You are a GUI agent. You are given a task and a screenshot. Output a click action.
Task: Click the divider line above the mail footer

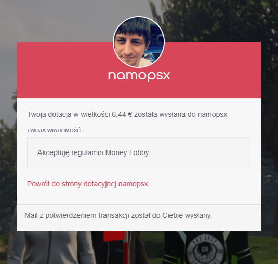[139, 204]
